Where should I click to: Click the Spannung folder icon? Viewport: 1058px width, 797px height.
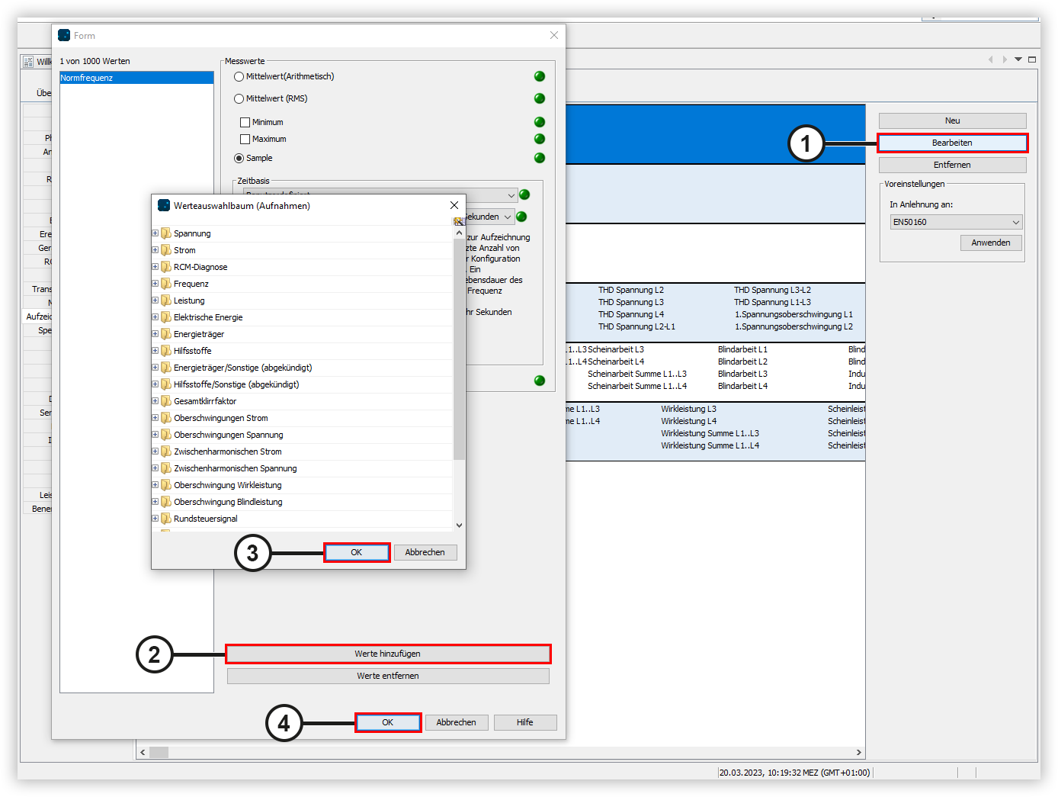[168, 233]
